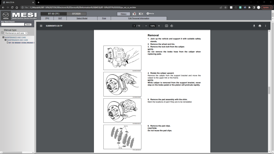Click the History button
The image size is (274, 154).
123,14
